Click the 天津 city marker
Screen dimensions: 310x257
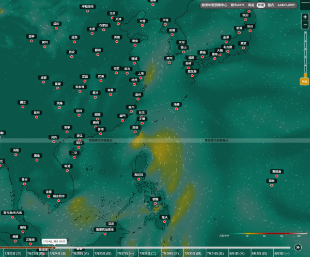coord(118,24)
